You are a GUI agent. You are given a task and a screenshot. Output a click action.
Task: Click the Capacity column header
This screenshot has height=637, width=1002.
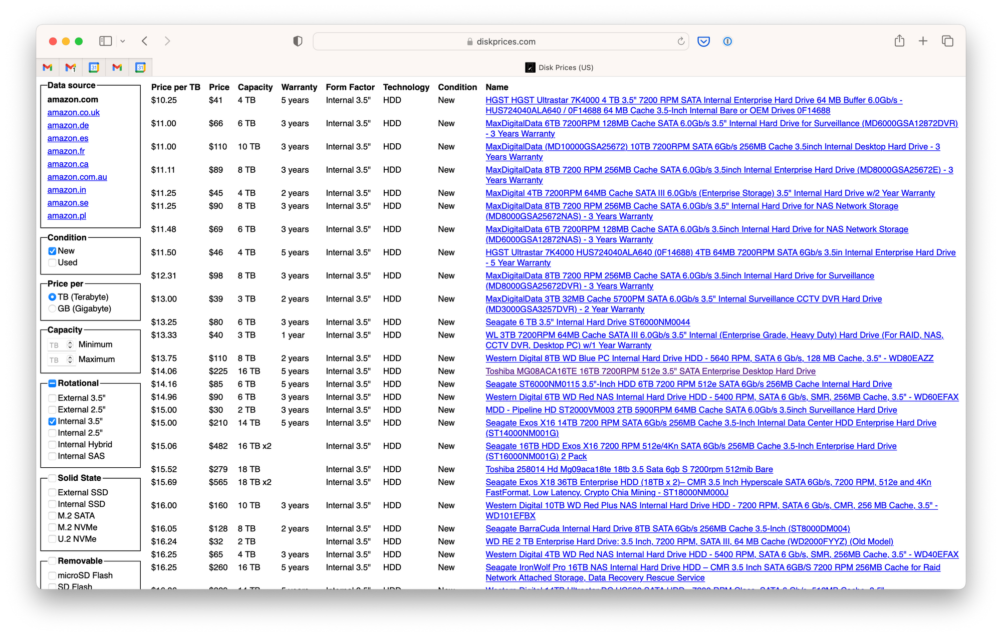pyautogui.click(x=255, y=87)
